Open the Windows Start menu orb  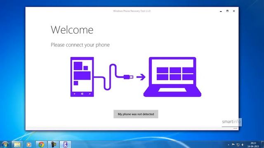coord(5,144)
